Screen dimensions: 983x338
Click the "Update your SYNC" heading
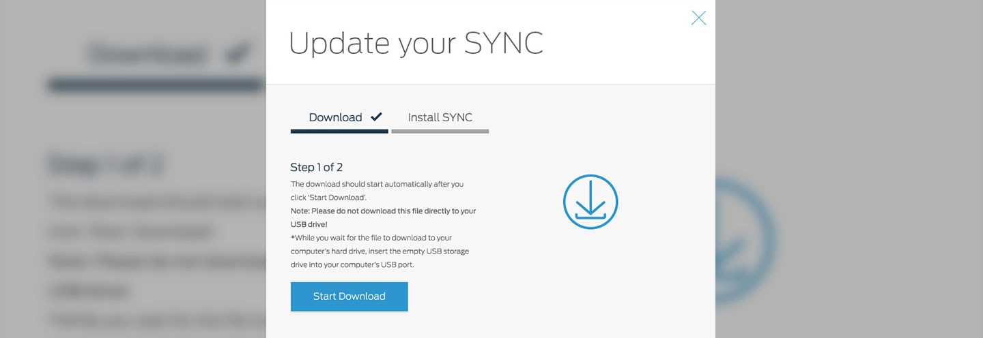click(416, 43)
